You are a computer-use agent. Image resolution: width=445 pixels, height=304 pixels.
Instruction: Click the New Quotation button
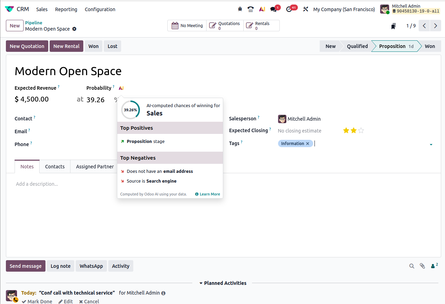point(27,46)
